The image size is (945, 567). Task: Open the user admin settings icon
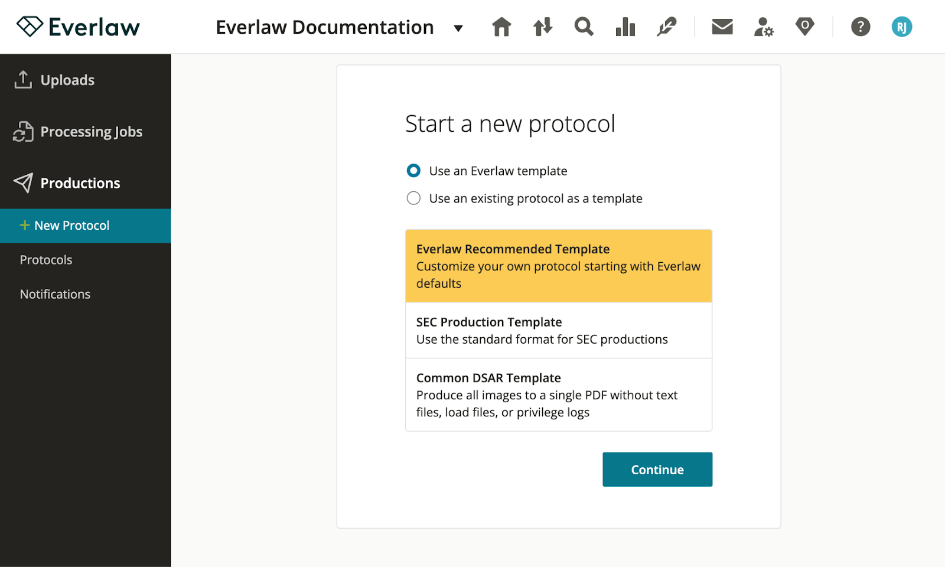click(764, 27)
